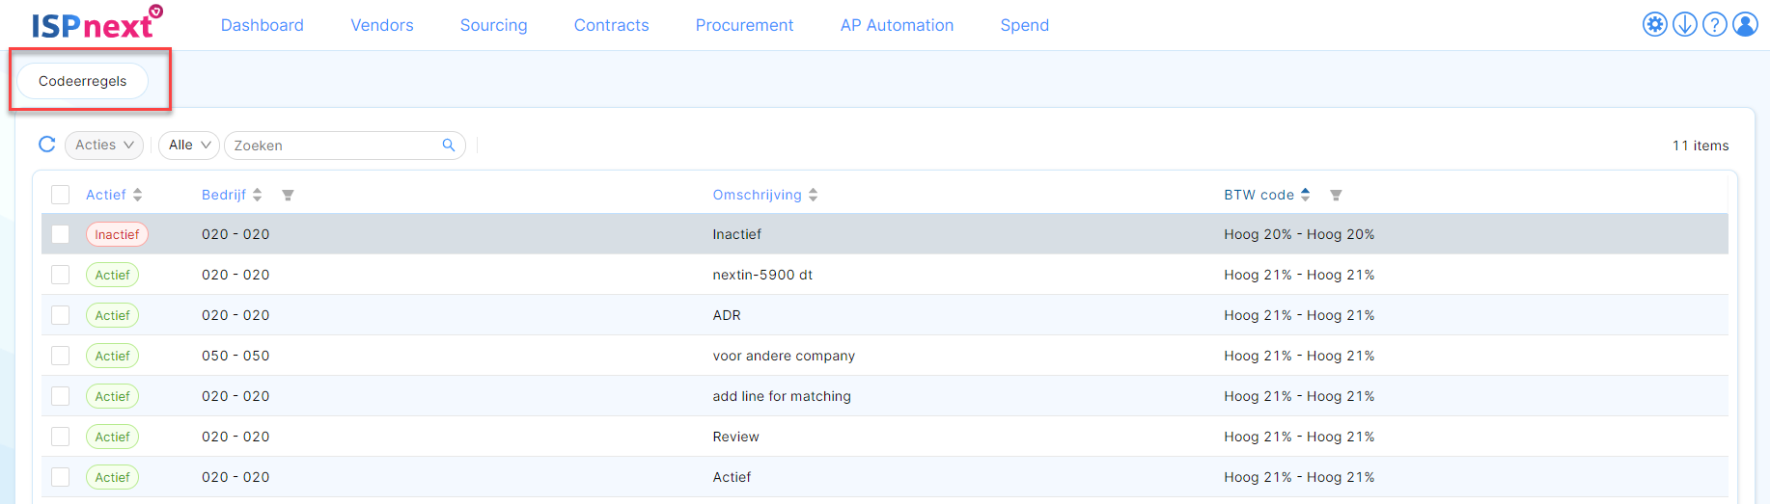Open the user profile icon

click(1745, 24)
